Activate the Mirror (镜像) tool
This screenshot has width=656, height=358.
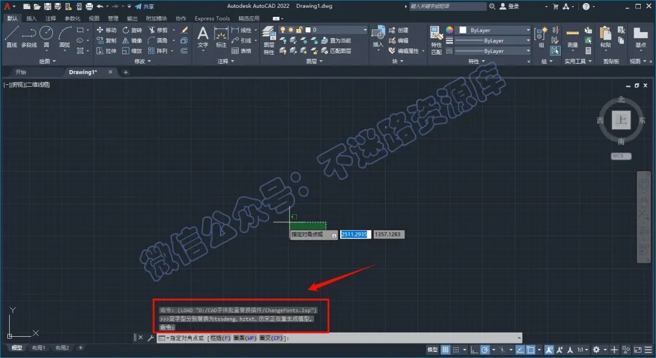[x=132, y=41]
